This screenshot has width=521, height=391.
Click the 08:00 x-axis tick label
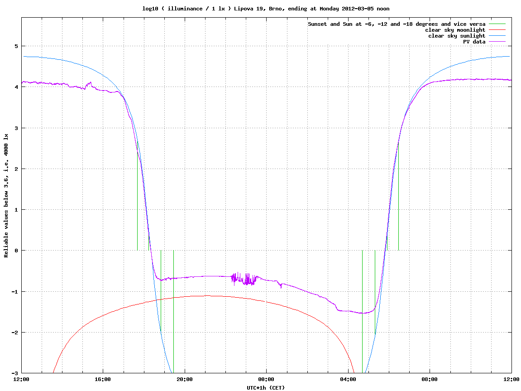point(430,379)
